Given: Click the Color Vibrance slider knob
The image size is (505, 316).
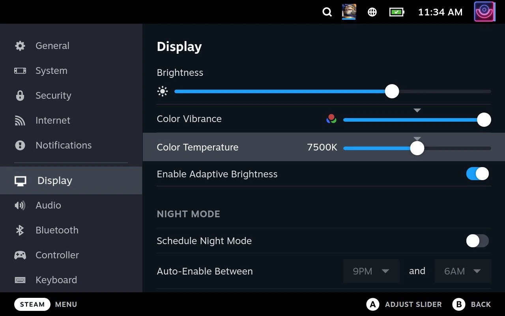Looking at the screenshot, I should point(484,120).
